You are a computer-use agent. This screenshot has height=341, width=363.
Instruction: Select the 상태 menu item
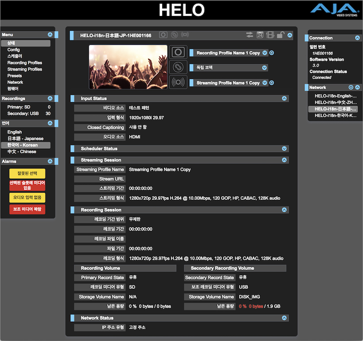click(x=26, y=43)
